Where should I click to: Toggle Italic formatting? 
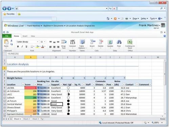(x=22, y=46)
